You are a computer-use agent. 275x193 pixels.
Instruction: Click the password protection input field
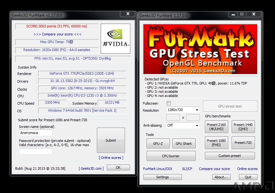36,151
